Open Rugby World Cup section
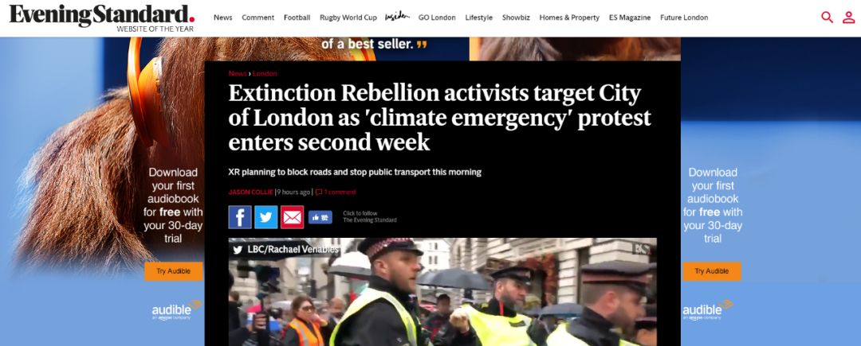This screenshot has height=346, width=861. 348,17
